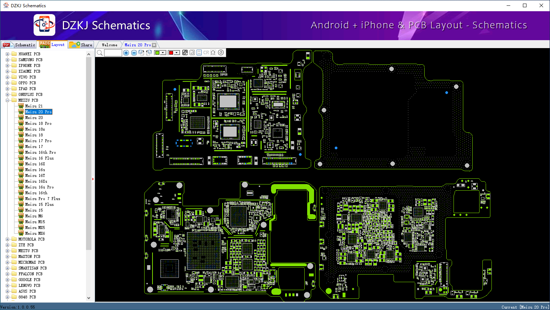Select Meizu 20 Pro in the tree

pyautogui.click(x=38, y=112)
